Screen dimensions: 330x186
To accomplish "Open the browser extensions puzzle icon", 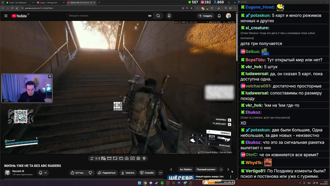I will [x=212, y=8].
